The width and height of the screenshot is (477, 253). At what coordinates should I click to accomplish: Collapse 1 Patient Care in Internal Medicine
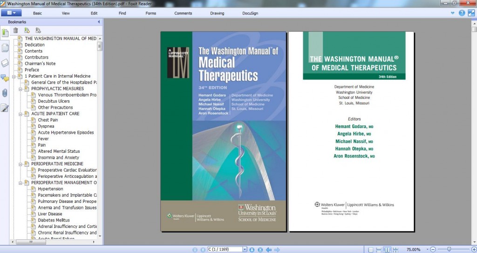pos(14,76)
